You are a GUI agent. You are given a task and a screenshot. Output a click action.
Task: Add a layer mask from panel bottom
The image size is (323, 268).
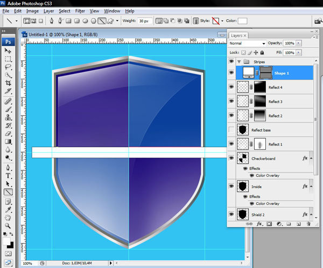click(x=269, y=224)
